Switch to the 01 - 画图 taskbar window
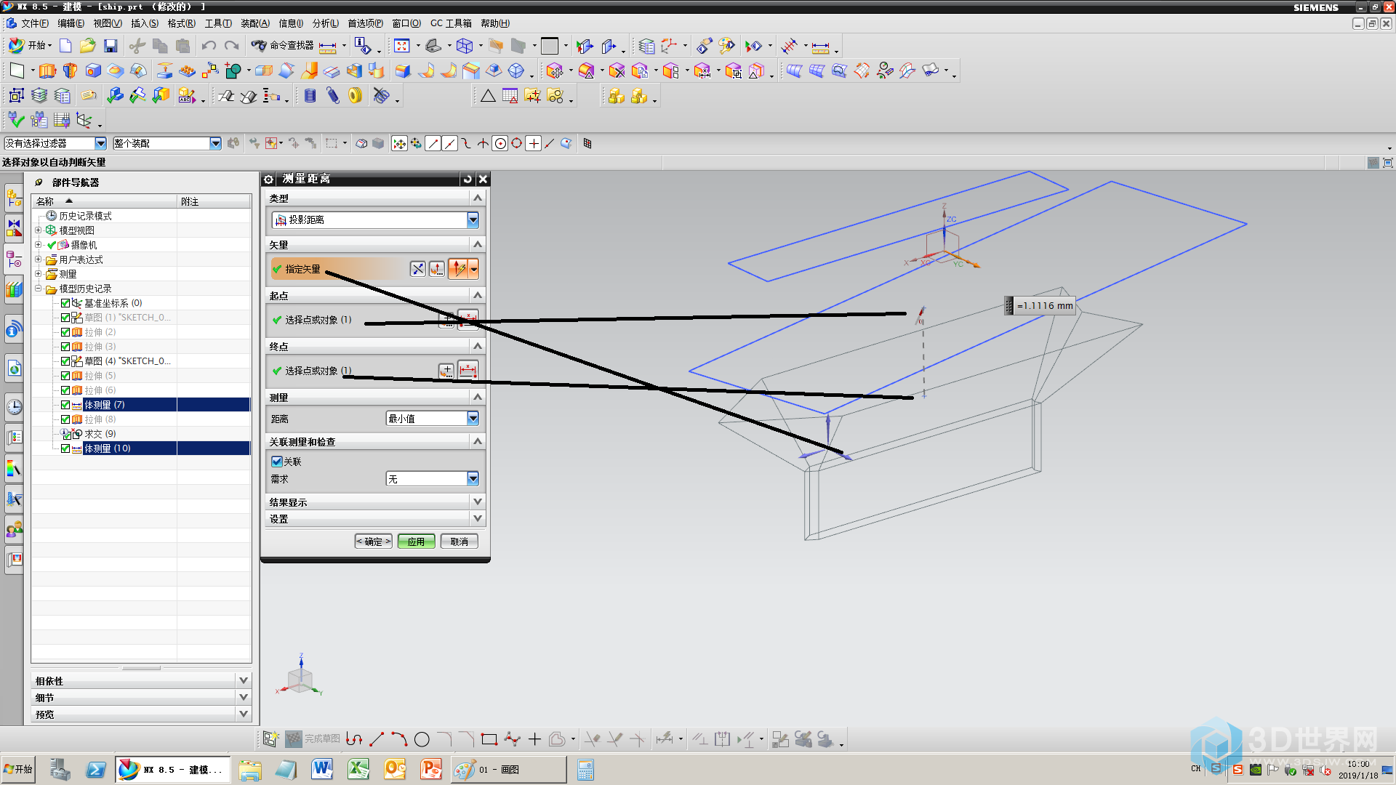This screenshot has width=1396, height=785. point(508,770)
